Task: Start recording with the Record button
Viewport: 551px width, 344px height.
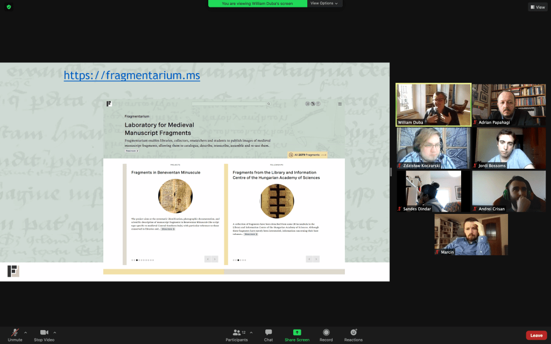Action: [x=326, y=333]
